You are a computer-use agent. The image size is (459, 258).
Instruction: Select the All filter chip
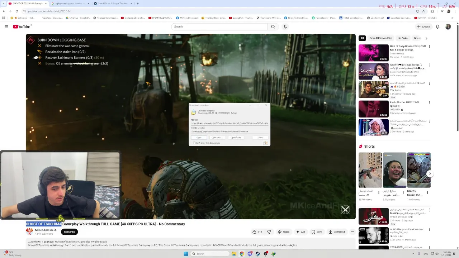tap(362, 38)
